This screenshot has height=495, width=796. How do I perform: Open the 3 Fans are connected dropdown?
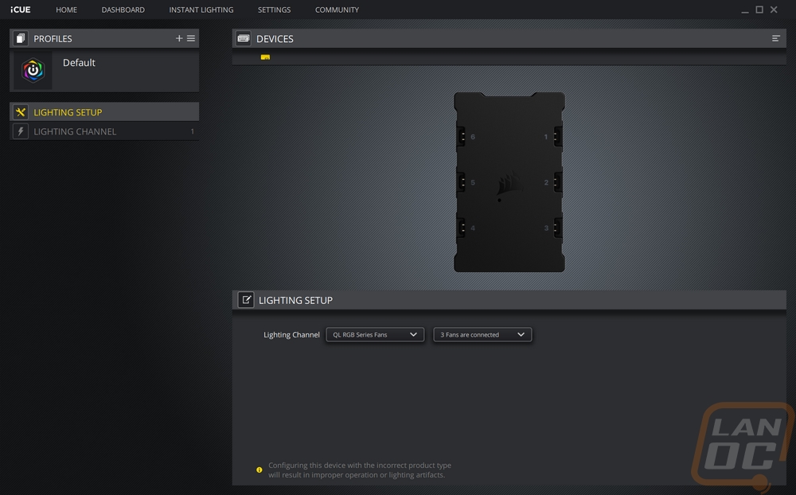(x=482, y=334)
